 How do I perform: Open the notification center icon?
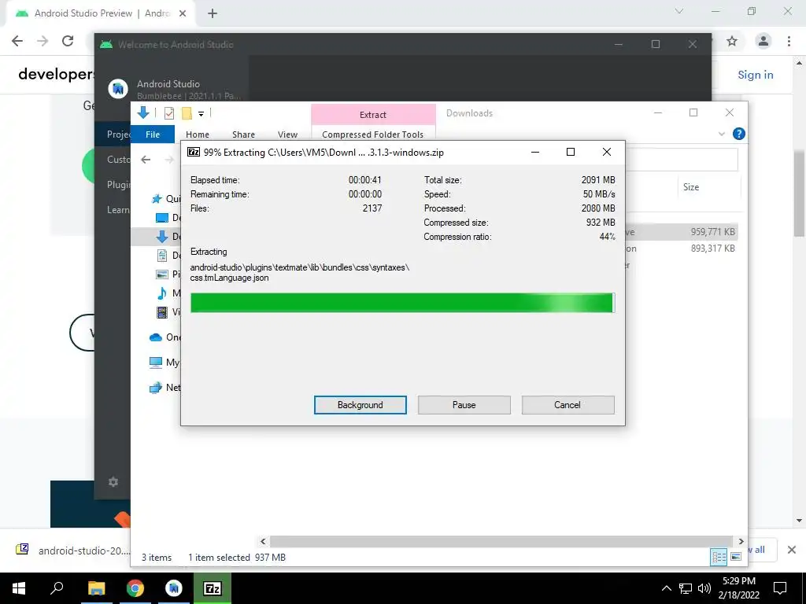tap(780, 588)
